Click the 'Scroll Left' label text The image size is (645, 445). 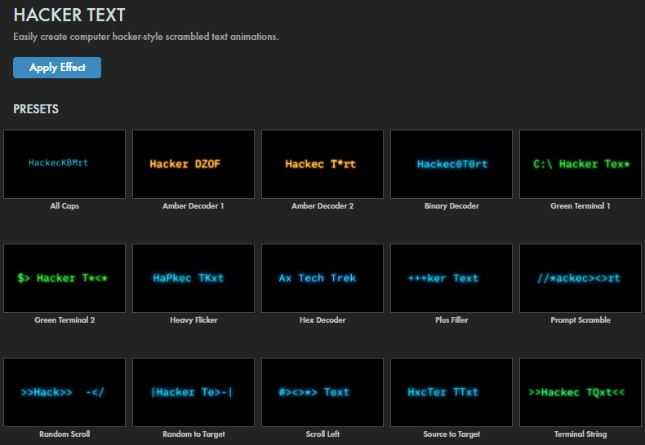coord(322,434)
